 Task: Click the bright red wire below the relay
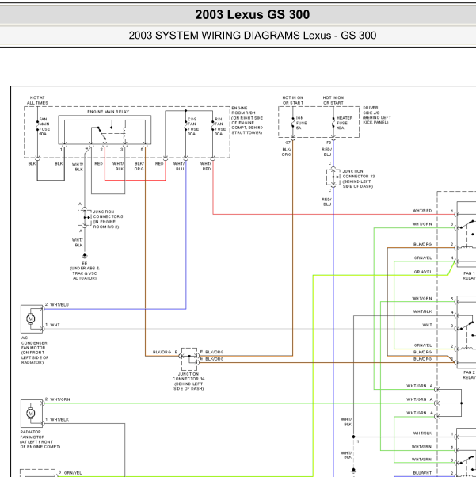pyautogui.click(x=135, y=181)
